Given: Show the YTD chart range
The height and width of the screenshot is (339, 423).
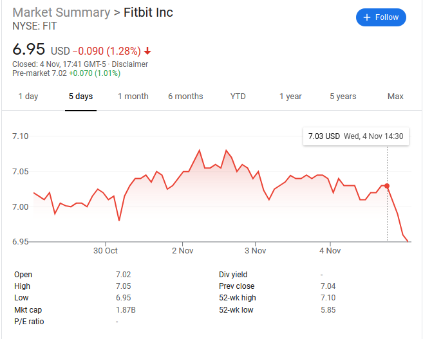Looking at the screenshot, I should pyautogui.click(x=238, y=96).
